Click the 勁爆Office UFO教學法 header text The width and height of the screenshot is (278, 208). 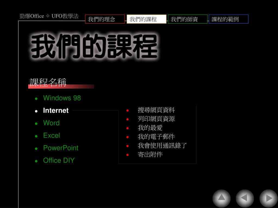[x=49, y=16]
